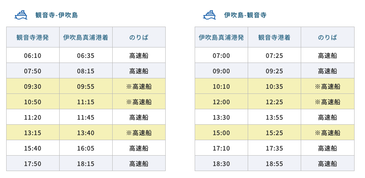Screen dimensions: 365x178
Task: Click the 観音寺港着 column header
Action: point(274,37)
